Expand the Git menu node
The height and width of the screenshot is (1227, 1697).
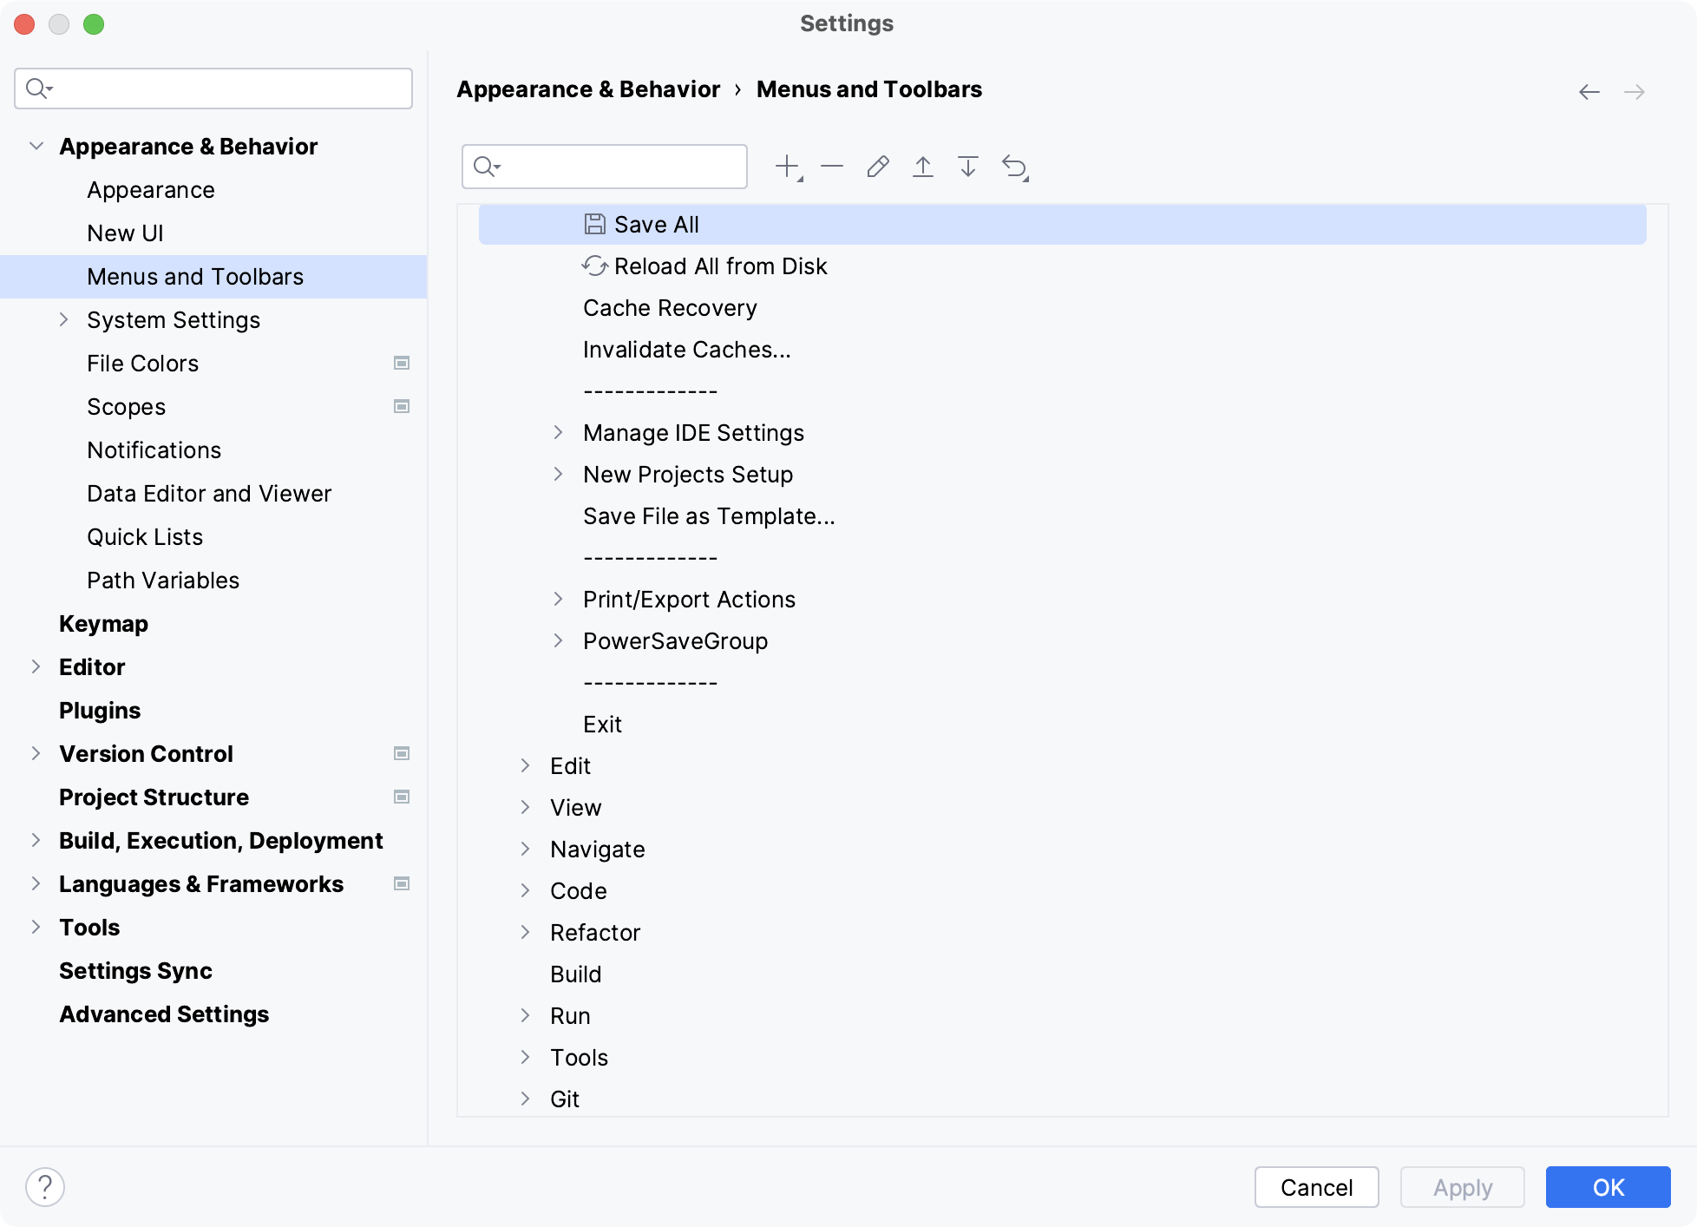[x=527, y=1099]
